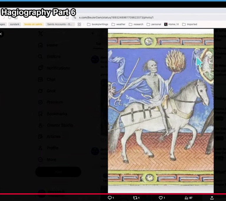Click the address bar URL
Image resolution: width=226 pixels, height=201 pixels.
tap(116, 17)
